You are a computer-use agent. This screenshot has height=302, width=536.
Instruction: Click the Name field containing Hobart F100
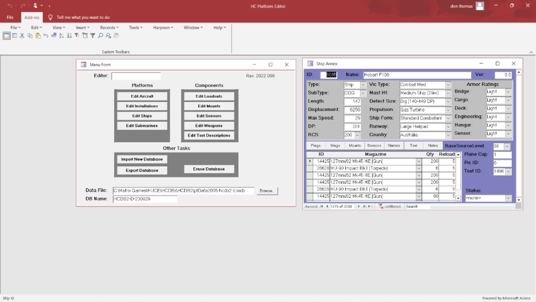(416, 75)
